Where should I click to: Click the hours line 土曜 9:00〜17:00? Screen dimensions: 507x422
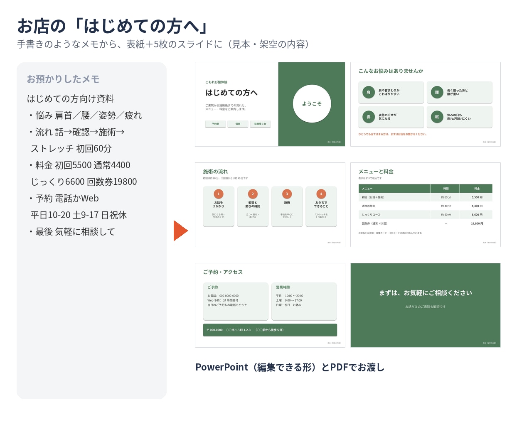pos(289,300)
